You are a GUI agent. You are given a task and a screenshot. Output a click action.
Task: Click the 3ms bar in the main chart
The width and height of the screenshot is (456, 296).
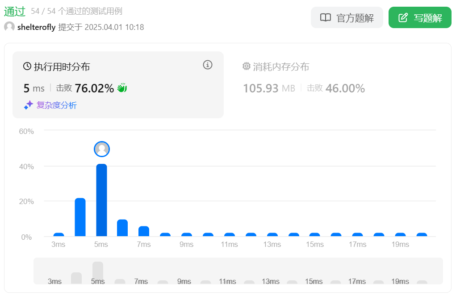click(x=59, y=234)
